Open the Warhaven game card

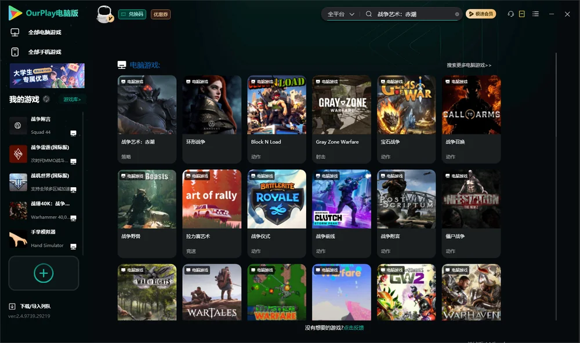tap(471, 292)
